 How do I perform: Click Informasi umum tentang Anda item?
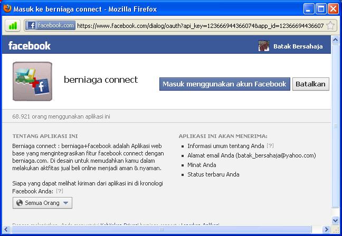pos(226,146)
